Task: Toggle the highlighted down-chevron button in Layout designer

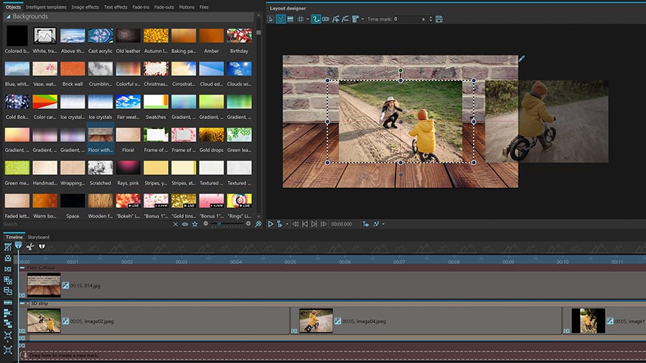Action: tap(281, 19)
